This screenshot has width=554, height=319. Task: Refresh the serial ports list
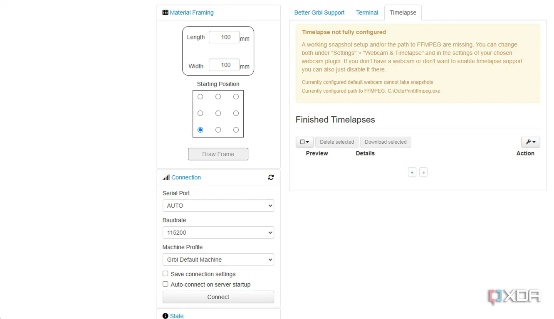pos(271,177)
